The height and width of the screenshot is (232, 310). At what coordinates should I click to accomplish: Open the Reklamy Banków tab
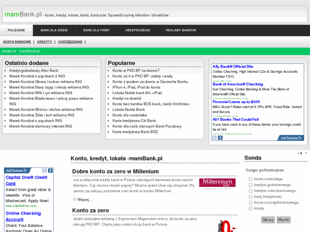click(181, 30)
